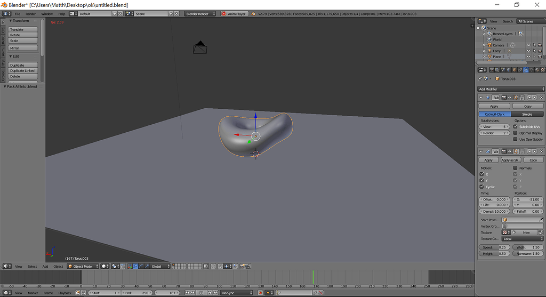This screenshot has width=546, height=297.
Task: Open the 3D view Select menu
Action: [32, 267]
